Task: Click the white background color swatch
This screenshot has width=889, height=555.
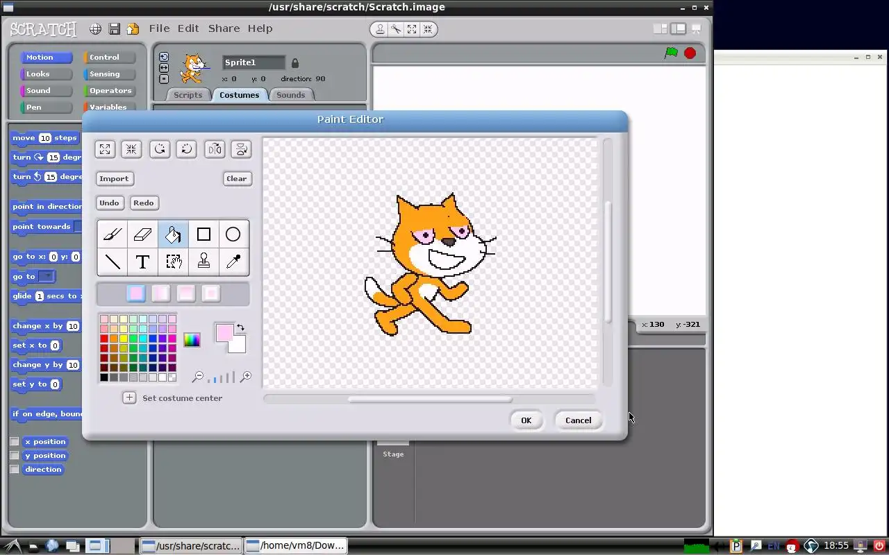Action: tap(239, 345)
